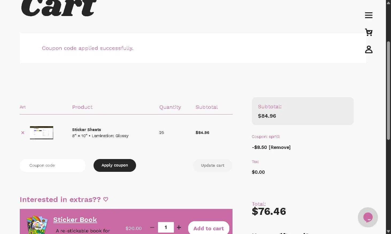Click the Sticker Book quantity box

pyautogui.click(x=166, y=227)
